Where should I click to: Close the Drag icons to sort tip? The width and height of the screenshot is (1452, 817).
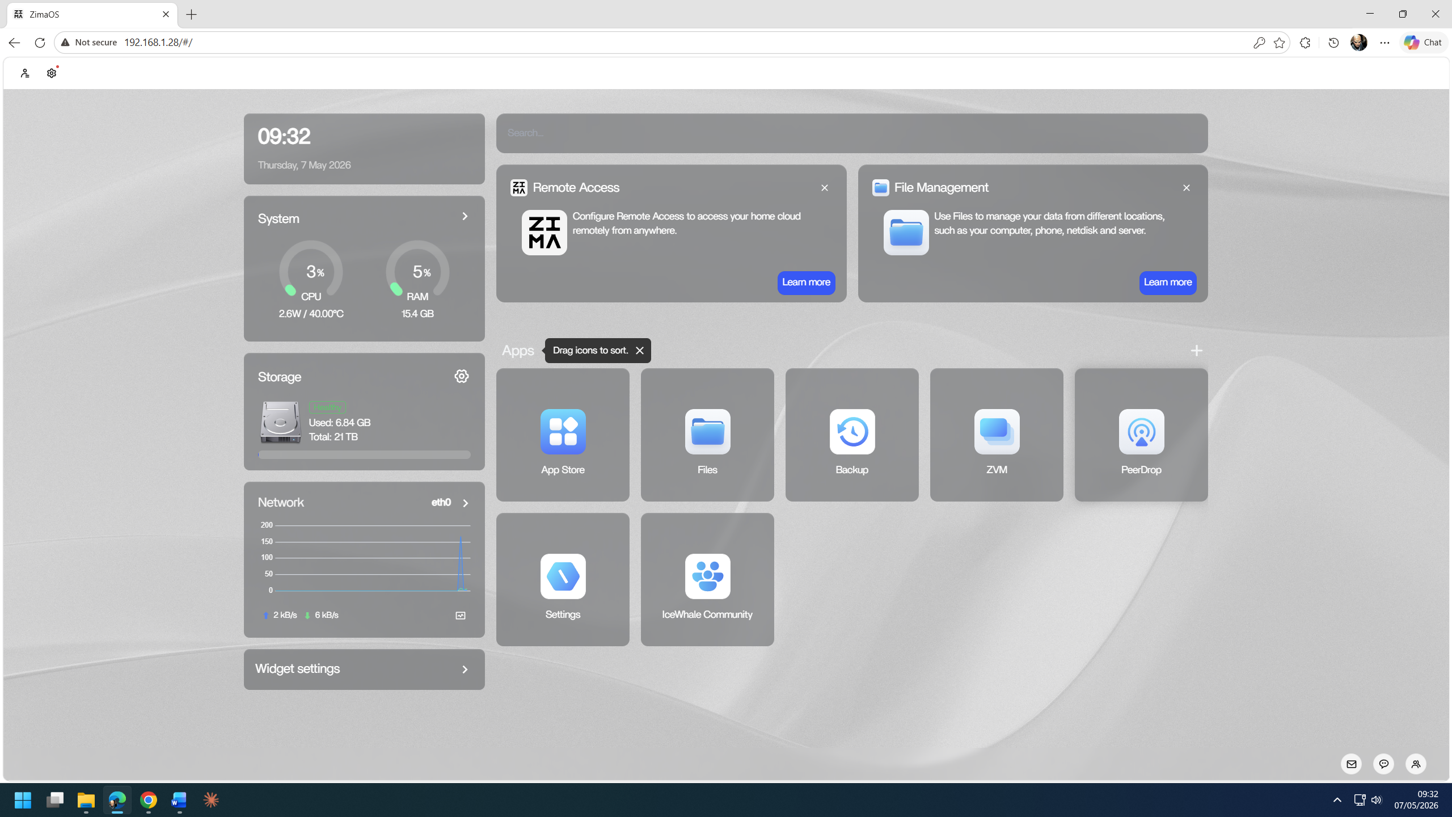640,351
